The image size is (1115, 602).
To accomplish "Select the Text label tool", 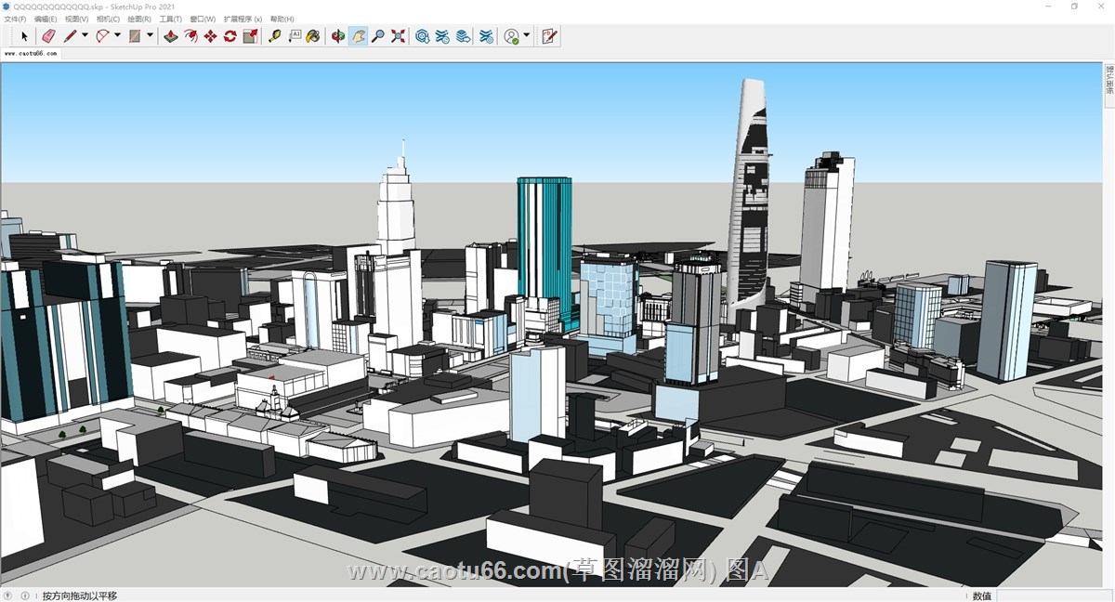I will 295,36.
